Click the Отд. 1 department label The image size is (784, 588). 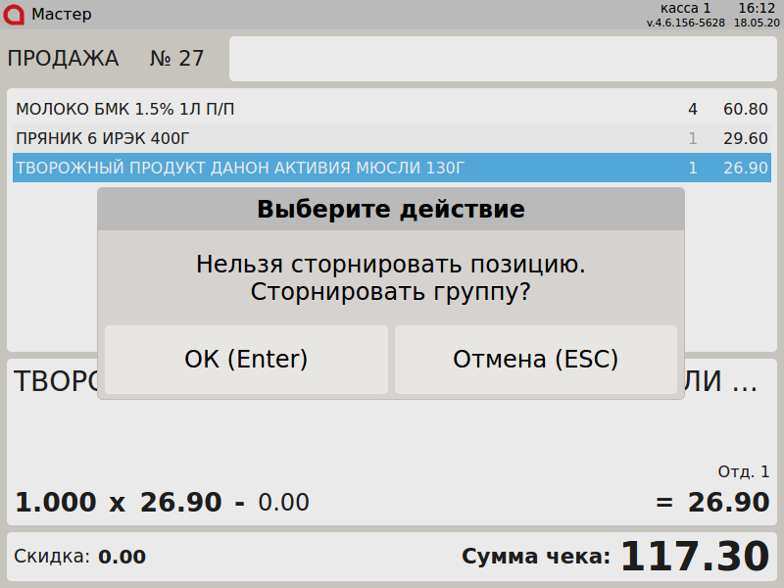tap(744, 471)
